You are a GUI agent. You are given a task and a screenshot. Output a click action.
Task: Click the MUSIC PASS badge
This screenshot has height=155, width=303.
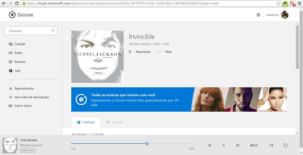click(28, 150)
